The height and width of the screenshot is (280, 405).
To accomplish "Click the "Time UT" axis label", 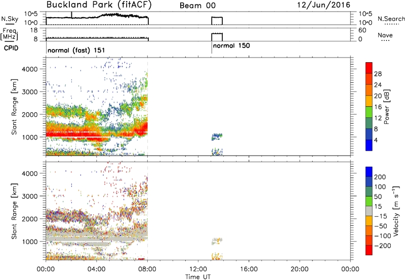I will tap(198, 276).
